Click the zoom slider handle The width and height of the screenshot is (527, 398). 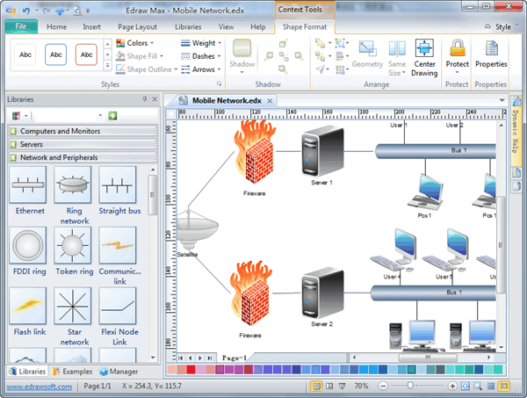click(x=410, y=386)
